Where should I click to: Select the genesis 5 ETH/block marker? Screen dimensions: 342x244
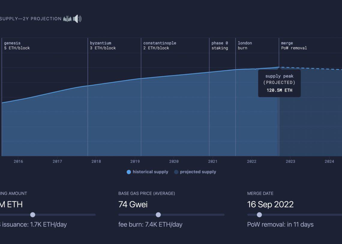(17, 46)
